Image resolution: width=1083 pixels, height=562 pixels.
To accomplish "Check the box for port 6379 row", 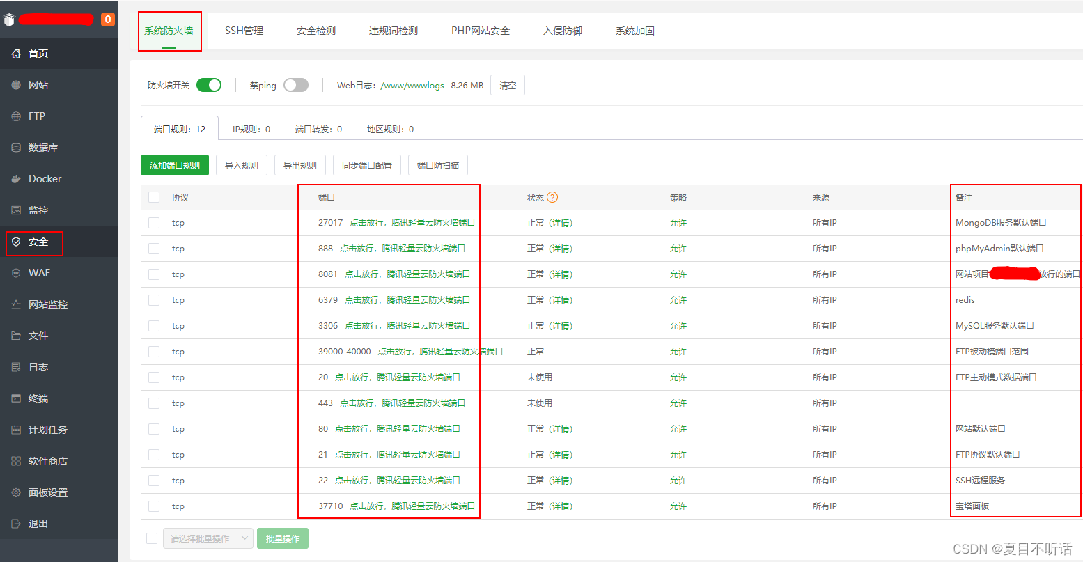I will (154, 300).
